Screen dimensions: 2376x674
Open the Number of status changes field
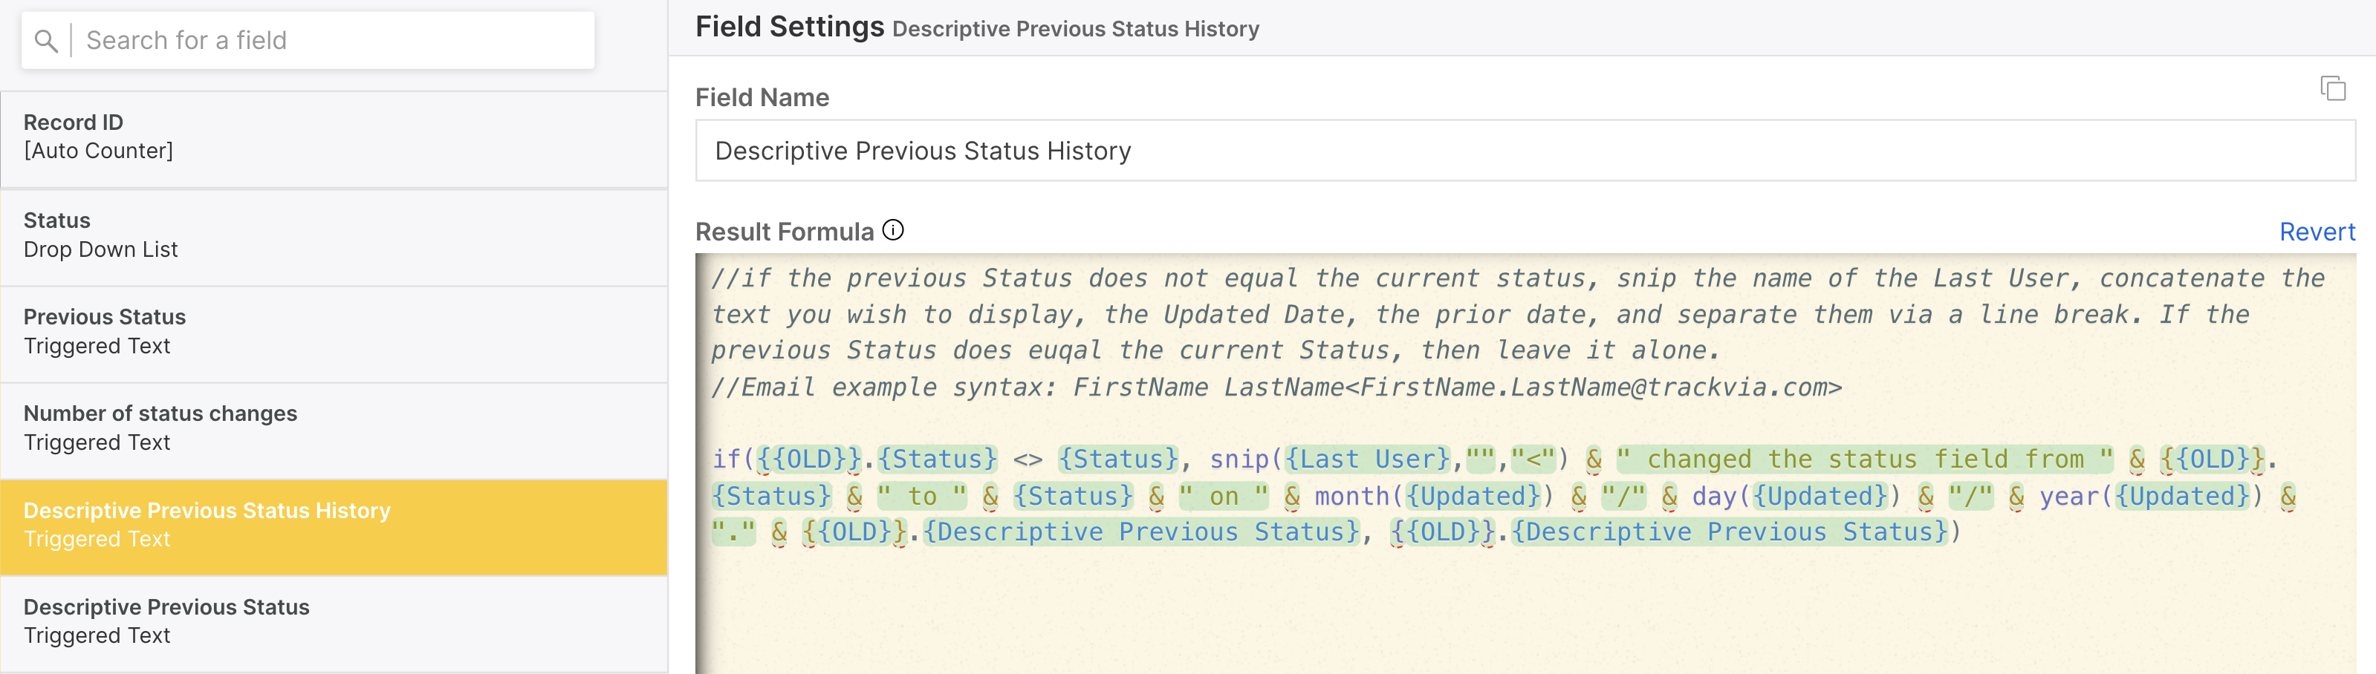coord(334,429)
